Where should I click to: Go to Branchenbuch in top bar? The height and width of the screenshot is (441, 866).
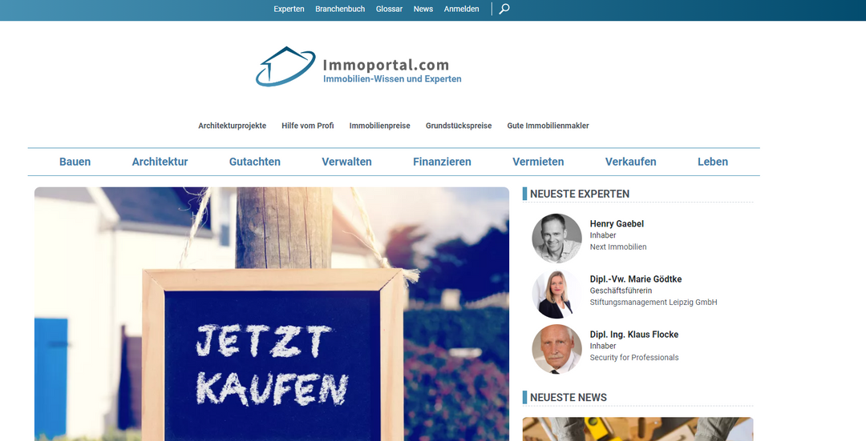coord(340,9)
